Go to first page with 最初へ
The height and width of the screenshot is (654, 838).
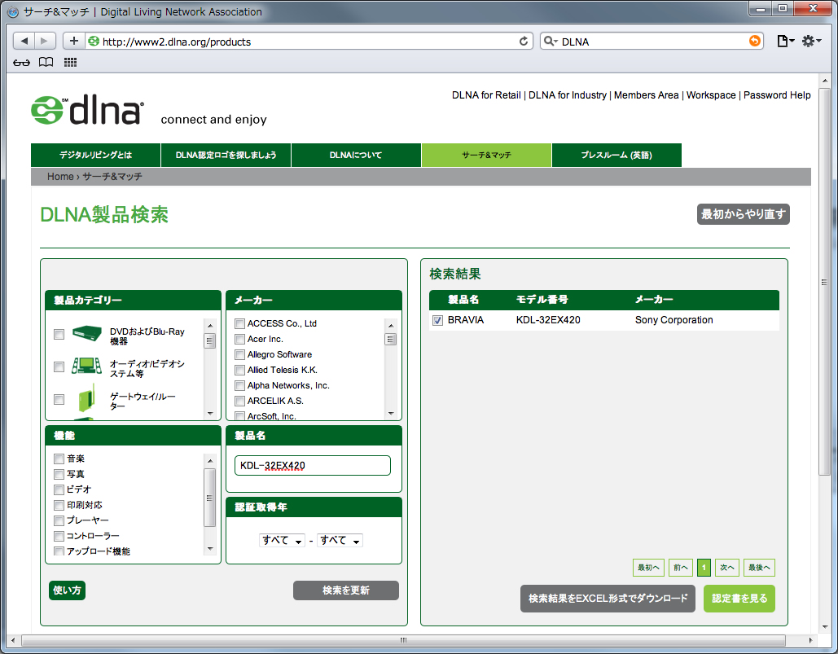pyautogui.click(x=648, y=568)
